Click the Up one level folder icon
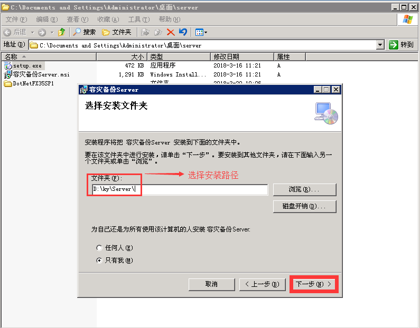 [62, 32]
